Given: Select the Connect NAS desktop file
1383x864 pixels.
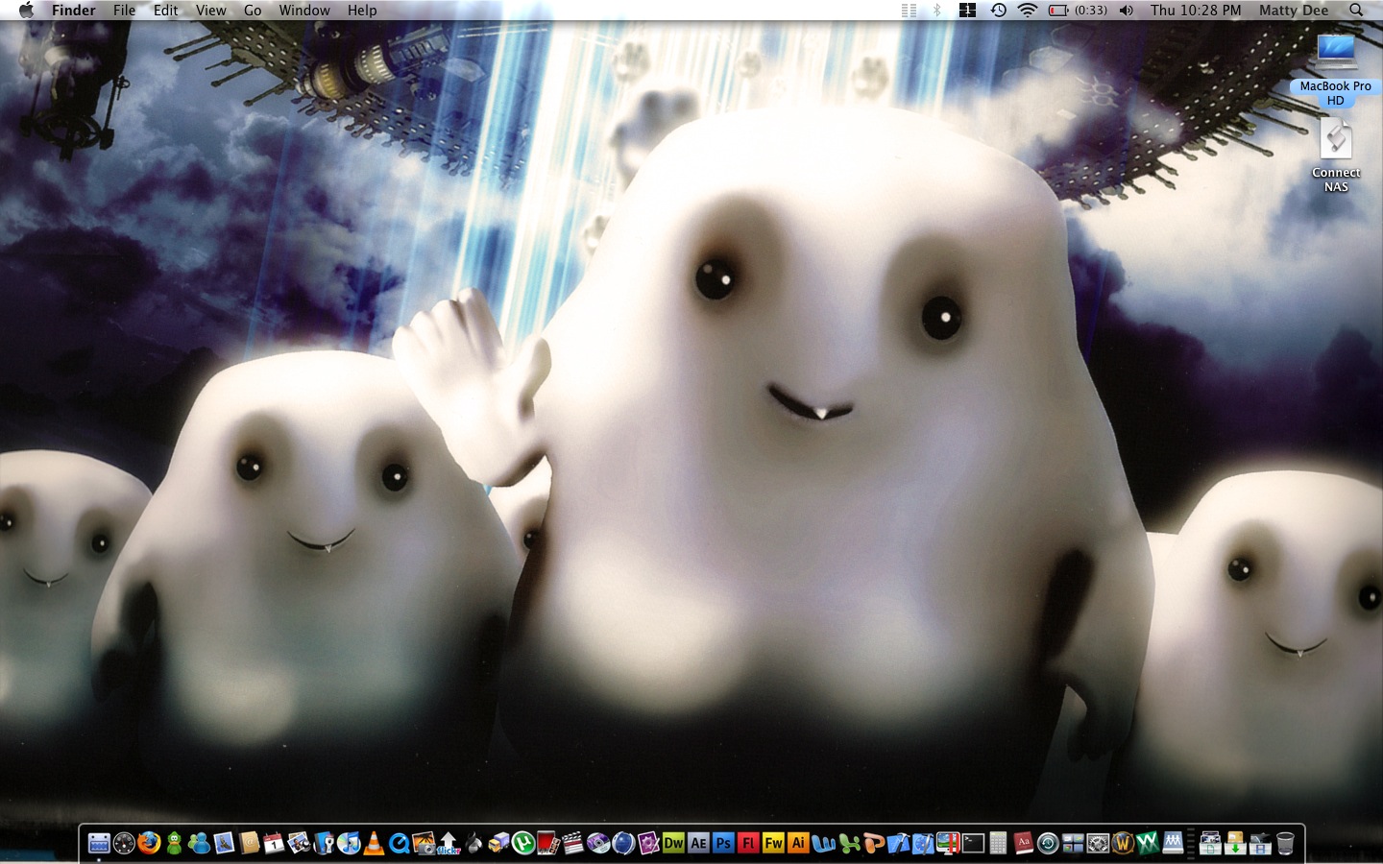Looking at the screenshot, I should click(x=1336, y=156).
